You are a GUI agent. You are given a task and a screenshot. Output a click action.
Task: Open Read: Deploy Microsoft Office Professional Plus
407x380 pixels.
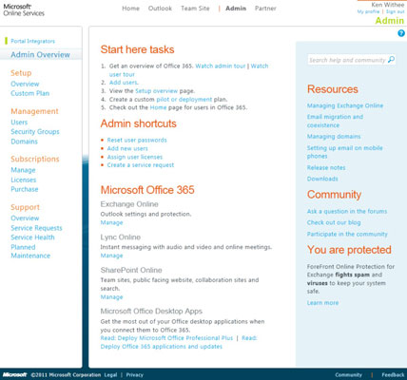(166, 338)
